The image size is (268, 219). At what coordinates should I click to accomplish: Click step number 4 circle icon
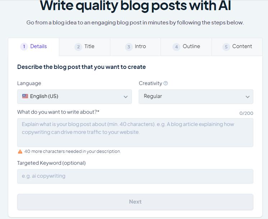point(176,47)
